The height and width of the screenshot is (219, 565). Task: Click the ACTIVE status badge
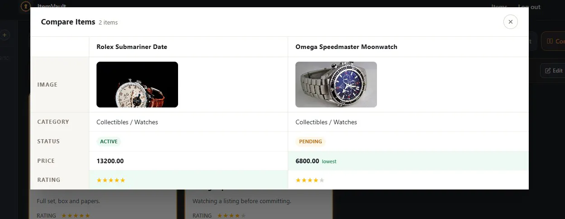pyautogui.click(x=109, y=141)
